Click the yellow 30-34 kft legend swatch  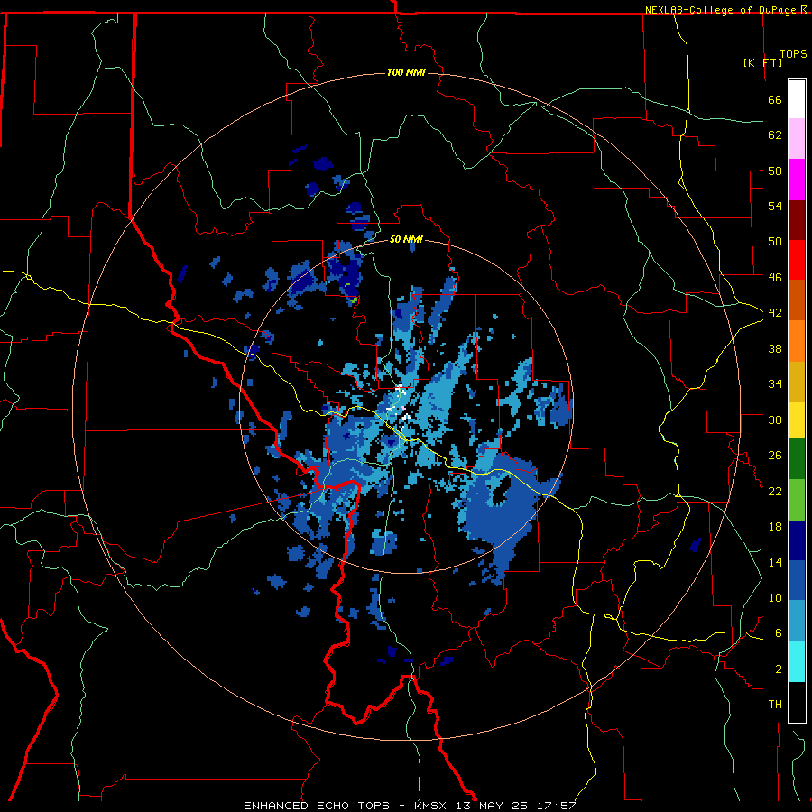click(x=797, y=420)
